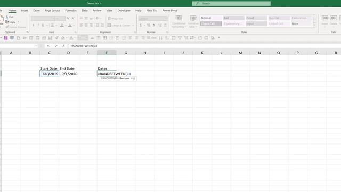Image resolution: width=341 pixels, height=192 pixels.
Task: Click the Format Painter button
Action: pos(15,27)
